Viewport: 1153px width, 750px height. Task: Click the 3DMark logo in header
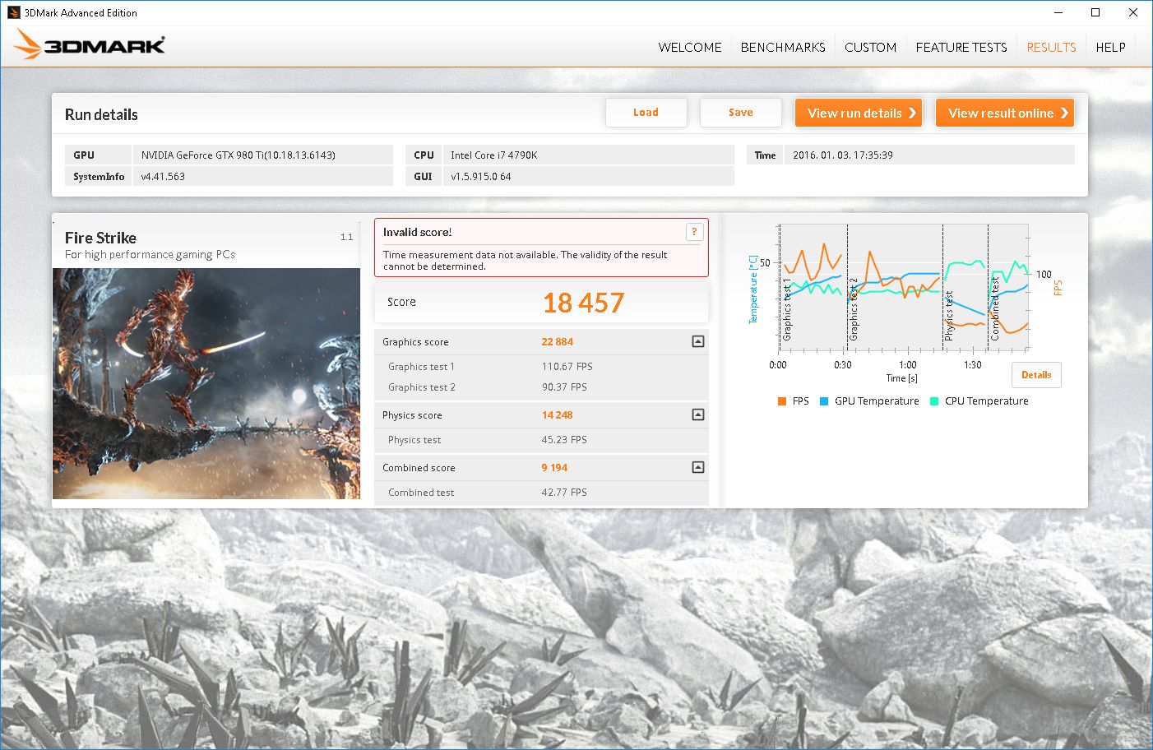(x=90, y=44)
